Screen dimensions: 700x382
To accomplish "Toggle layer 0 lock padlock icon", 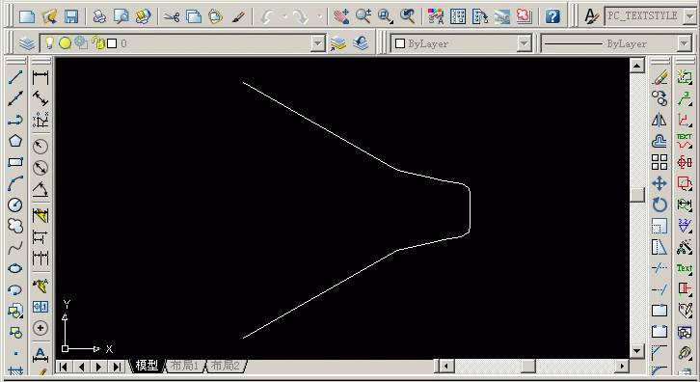I will (x=97, y=42).
